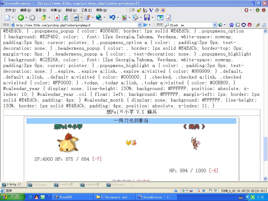
Task: Switch to tab 4-**[++夢...
Action: tap(92, 185)
